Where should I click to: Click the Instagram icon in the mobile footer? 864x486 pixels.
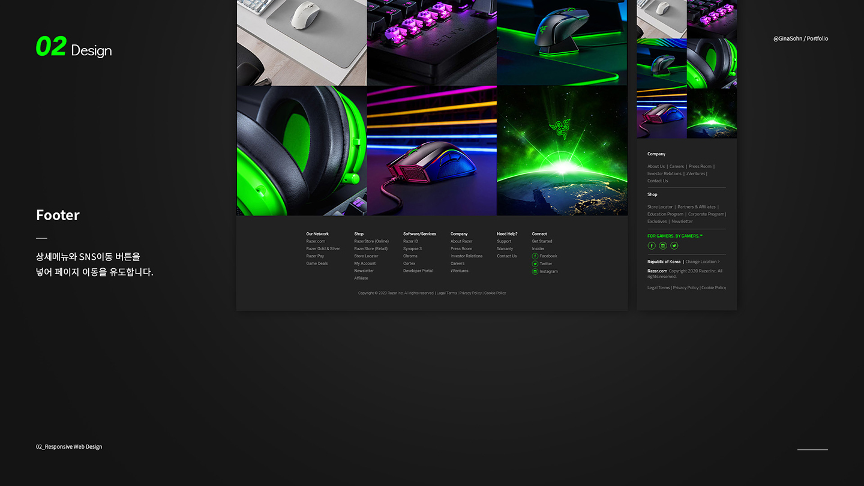[663, 246]
